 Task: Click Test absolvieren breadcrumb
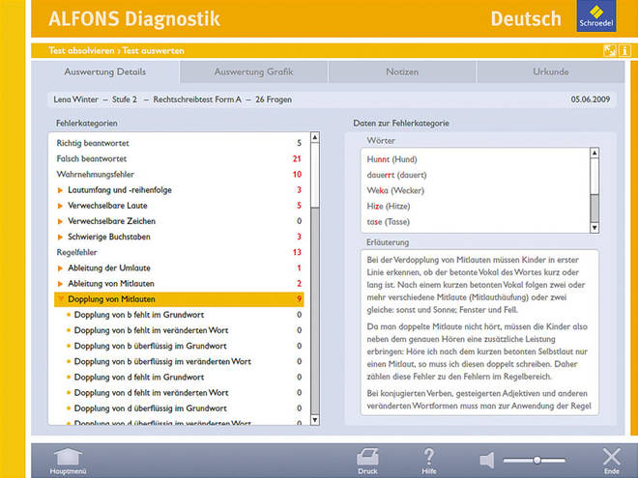click(81, 51)
